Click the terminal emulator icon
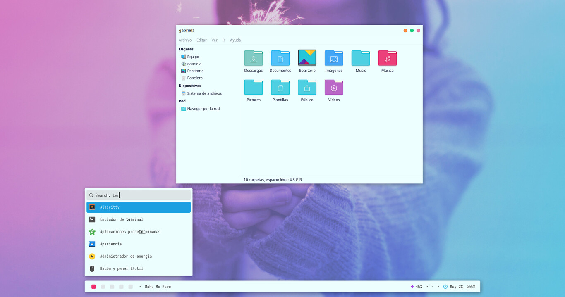The height and width of the screenshot is (297, 565). point(92,219)
